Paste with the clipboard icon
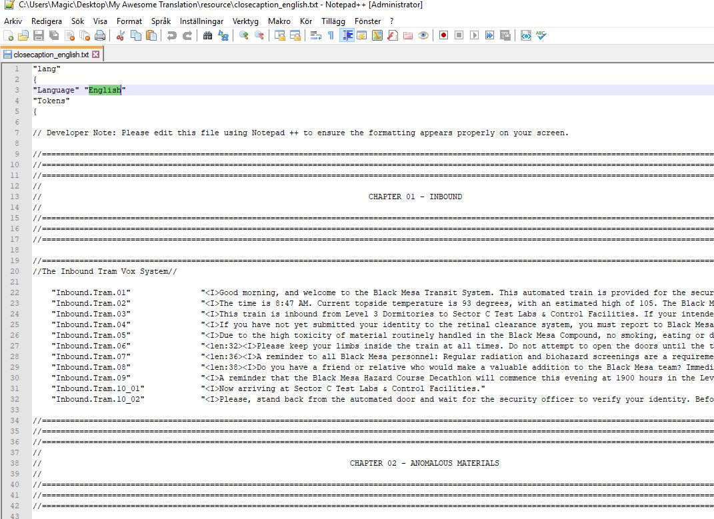This screenshot has width=714, height=519. click(151, 35)
